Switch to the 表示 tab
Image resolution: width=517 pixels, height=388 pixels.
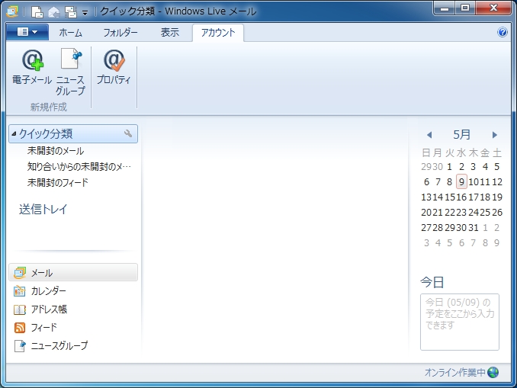(x=170, y=33)
